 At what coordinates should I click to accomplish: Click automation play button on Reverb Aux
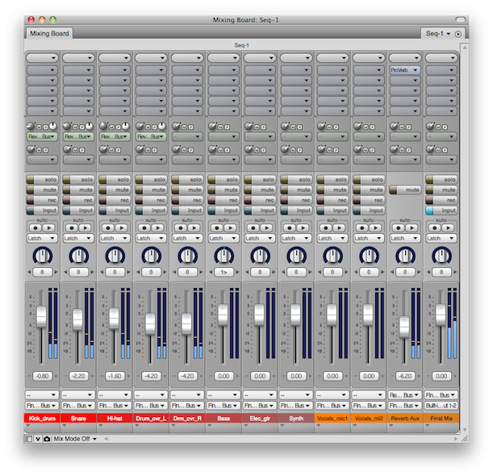coord(412,228)
